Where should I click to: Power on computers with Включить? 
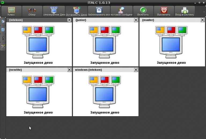143,11
